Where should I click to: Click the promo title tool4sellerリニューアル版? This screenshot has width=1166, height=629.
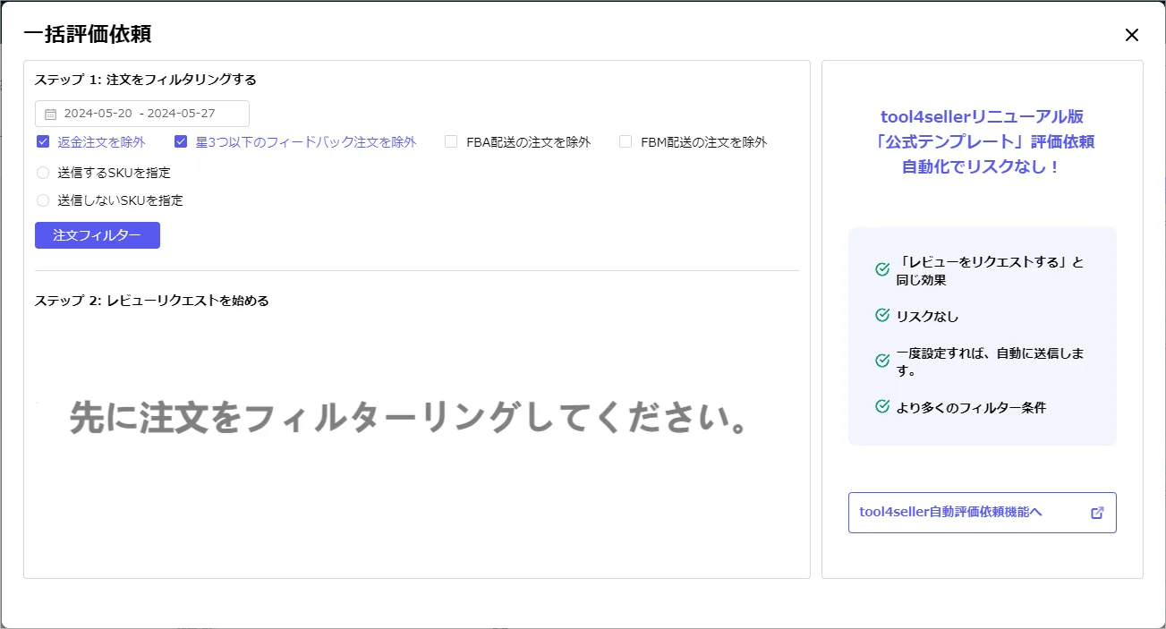982,116
